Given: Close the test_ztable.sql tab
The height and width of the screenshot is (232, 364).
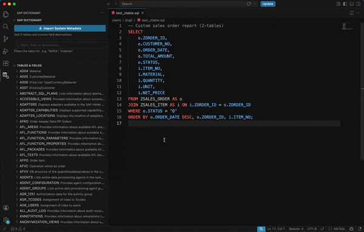Looking at the screenshot, I should (143, 13).
